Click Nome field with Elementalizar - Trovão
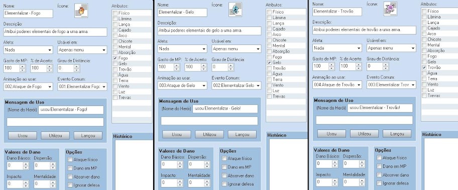 (337, 11)
